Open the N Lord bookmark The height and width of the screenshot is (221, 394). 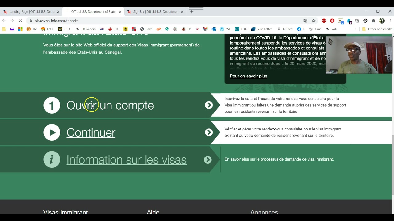(x=285, y=29)
